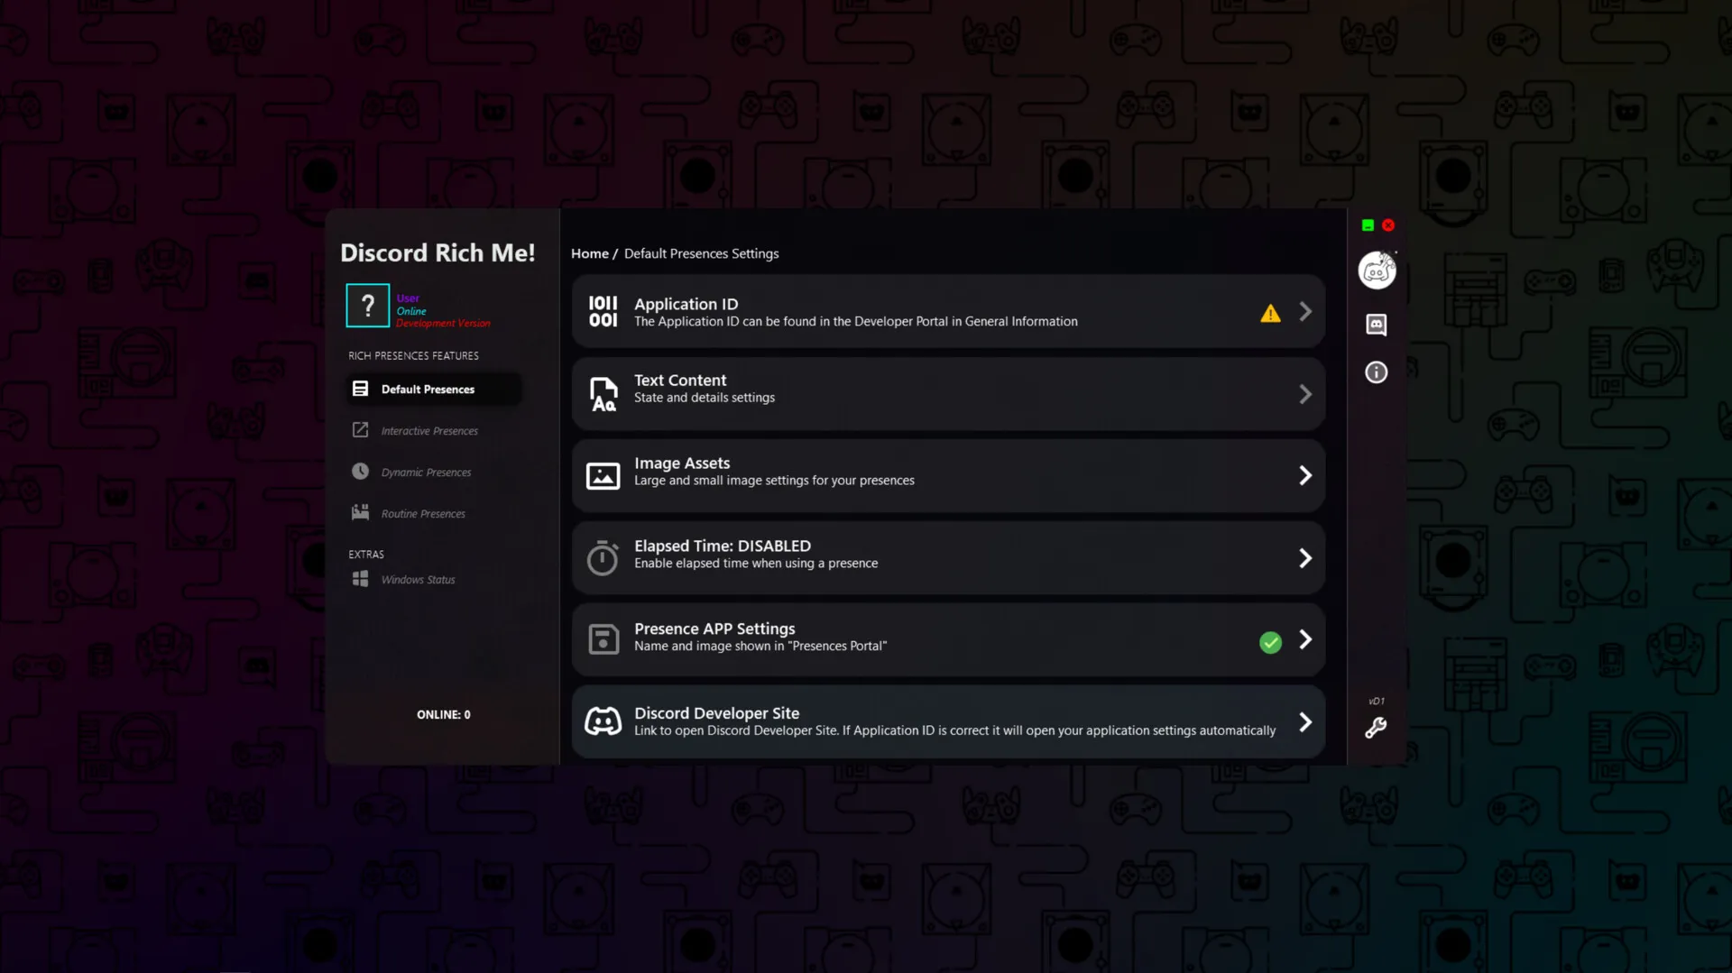Open the Elapsed Time: DISABLED title

click(723, 546)
